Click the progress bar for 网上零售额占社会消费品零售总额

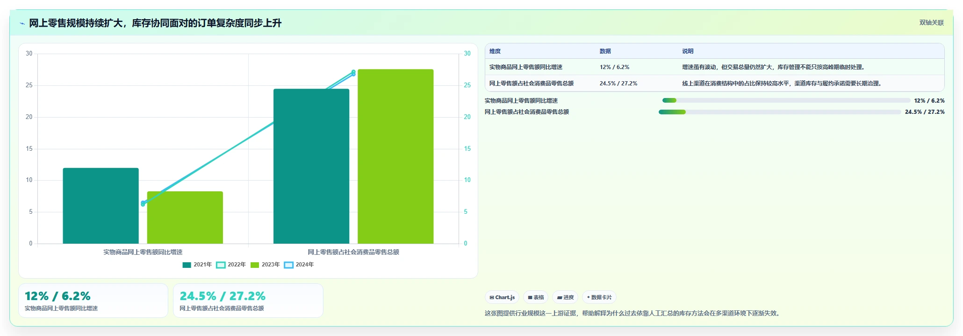[780, 112]
